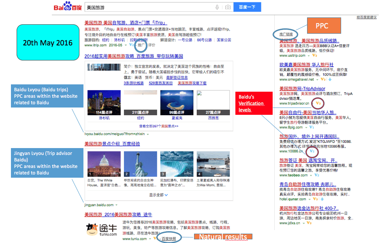The width and height of the screenshot is (380, 243).
Task: Open the dropdown arrow beside jingyan.baidu.com
Action: click(x=117, y=204)
